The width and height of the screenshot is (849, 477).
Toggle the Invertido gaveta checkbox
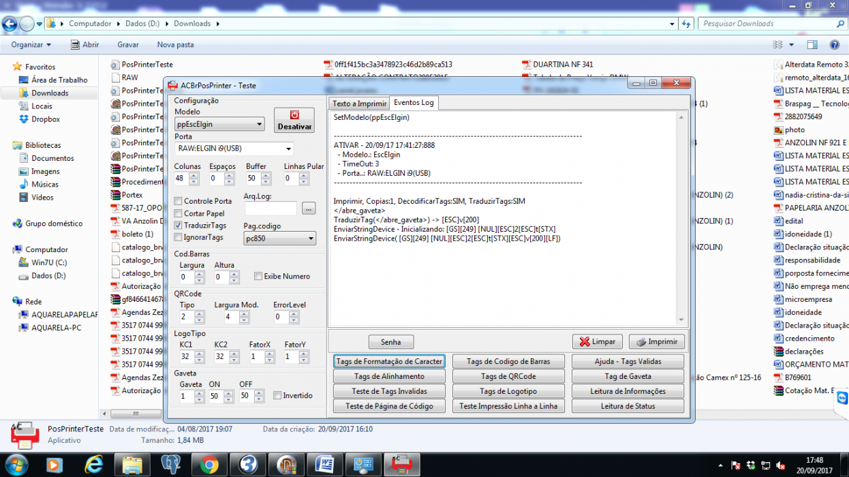click(x=277, y=395)
